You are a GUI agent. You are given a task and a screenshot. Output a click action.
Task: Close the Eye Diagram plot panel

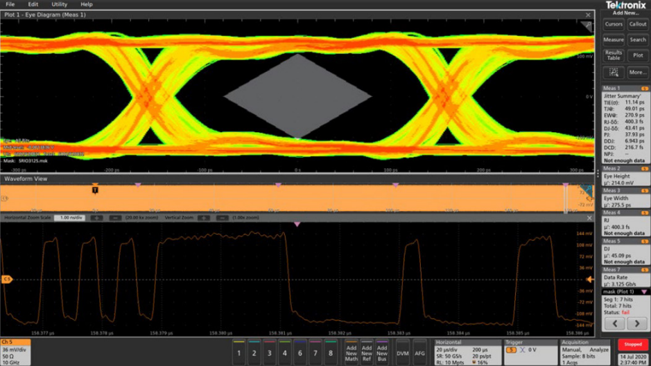tap(588, 15)
